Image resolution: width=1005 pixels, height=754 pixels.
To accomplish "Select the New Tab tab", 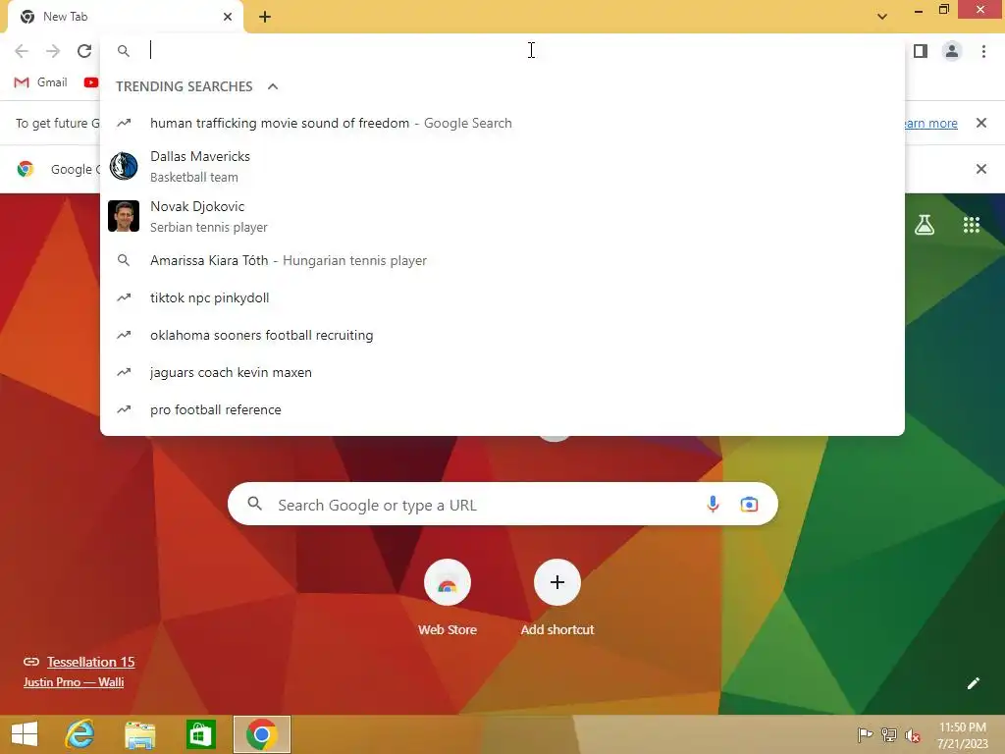I will 125,17.
